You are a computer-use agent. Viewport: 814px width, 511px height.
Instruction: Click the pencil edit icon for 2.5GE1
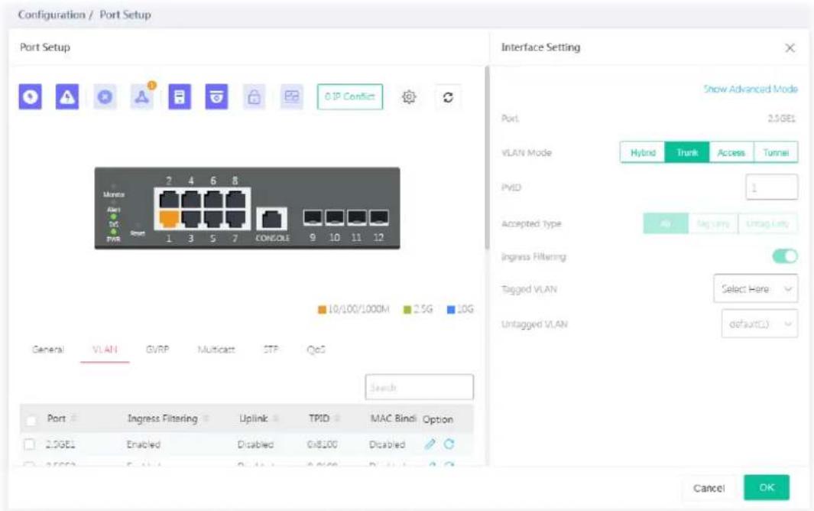[430, 444]
